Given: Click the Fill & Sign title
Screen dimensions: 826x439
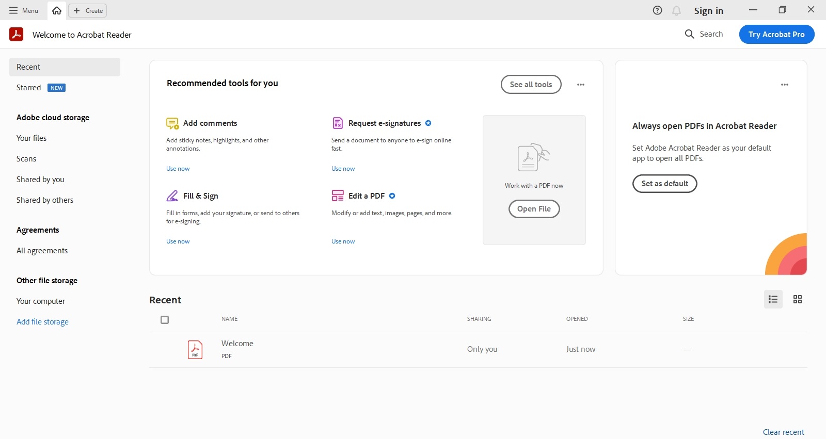Looking at the screenshot, I should pos(201,196).
